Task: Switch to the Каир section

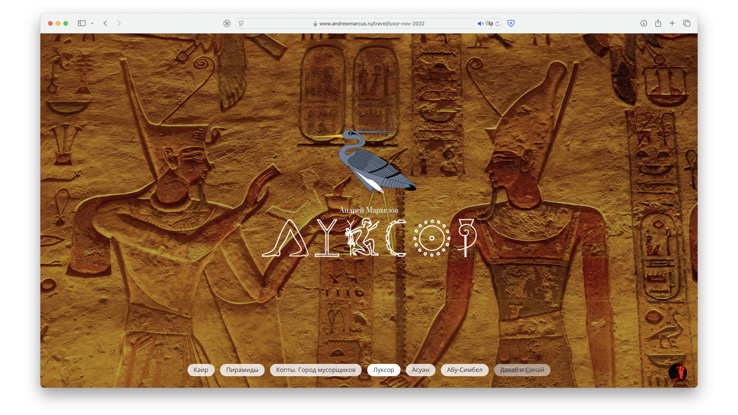Action: point(201,370)
